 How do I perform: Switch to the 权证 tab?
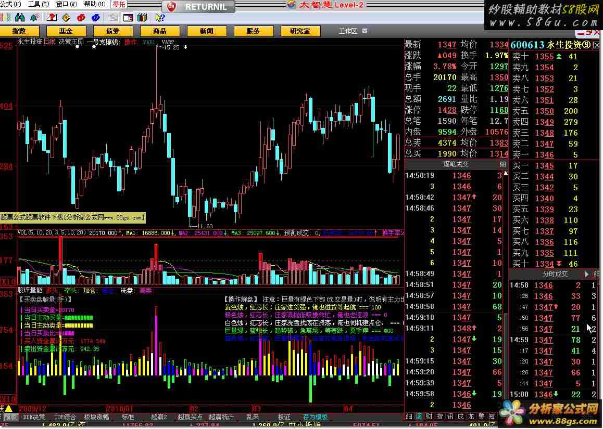284,417
